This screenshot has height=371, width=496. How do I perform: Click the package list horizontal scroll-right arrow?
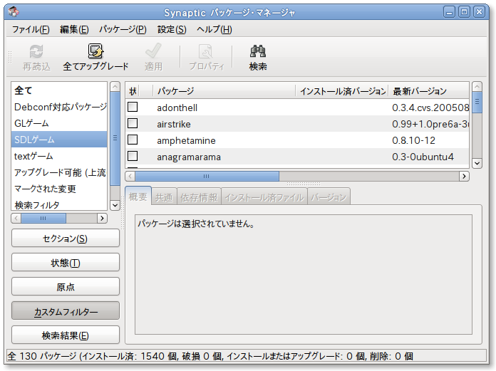464,176
